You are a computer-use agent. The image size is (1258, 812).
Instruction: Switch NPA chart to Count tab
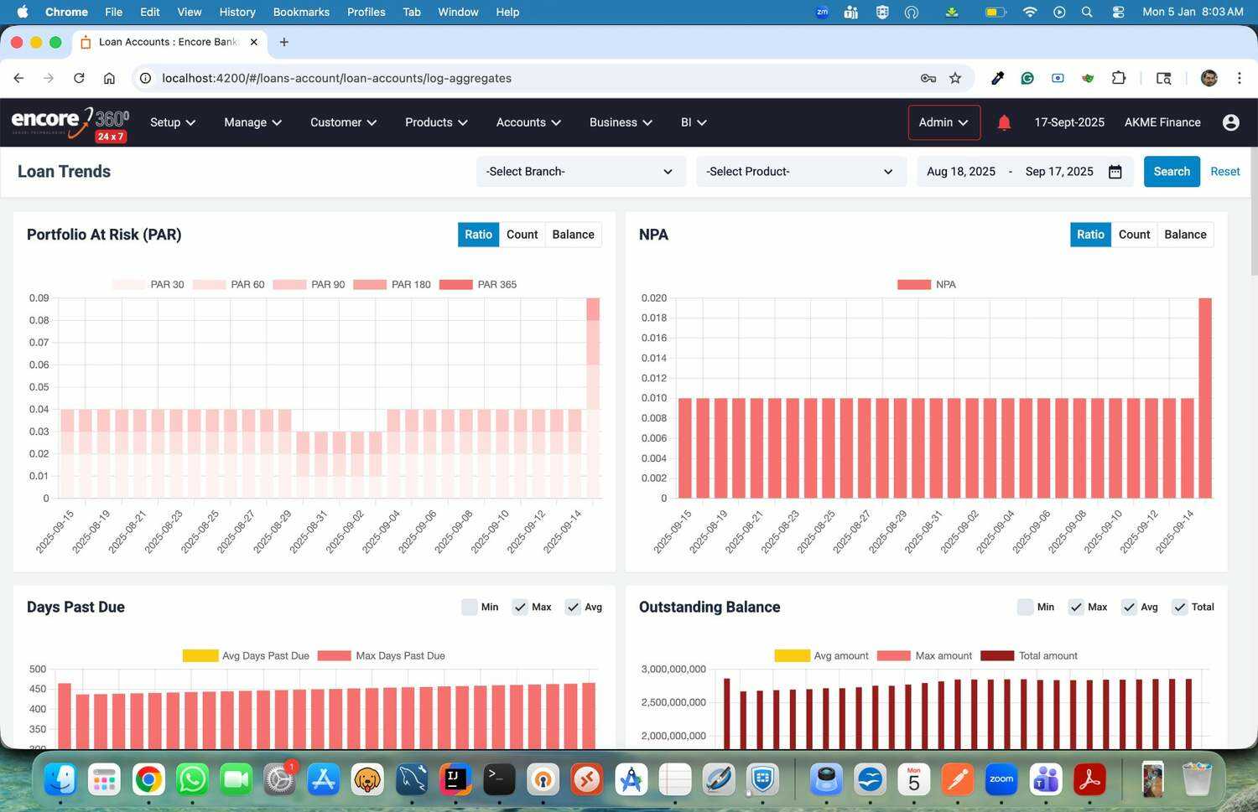pyautogui.click(x=1134, y=235)
